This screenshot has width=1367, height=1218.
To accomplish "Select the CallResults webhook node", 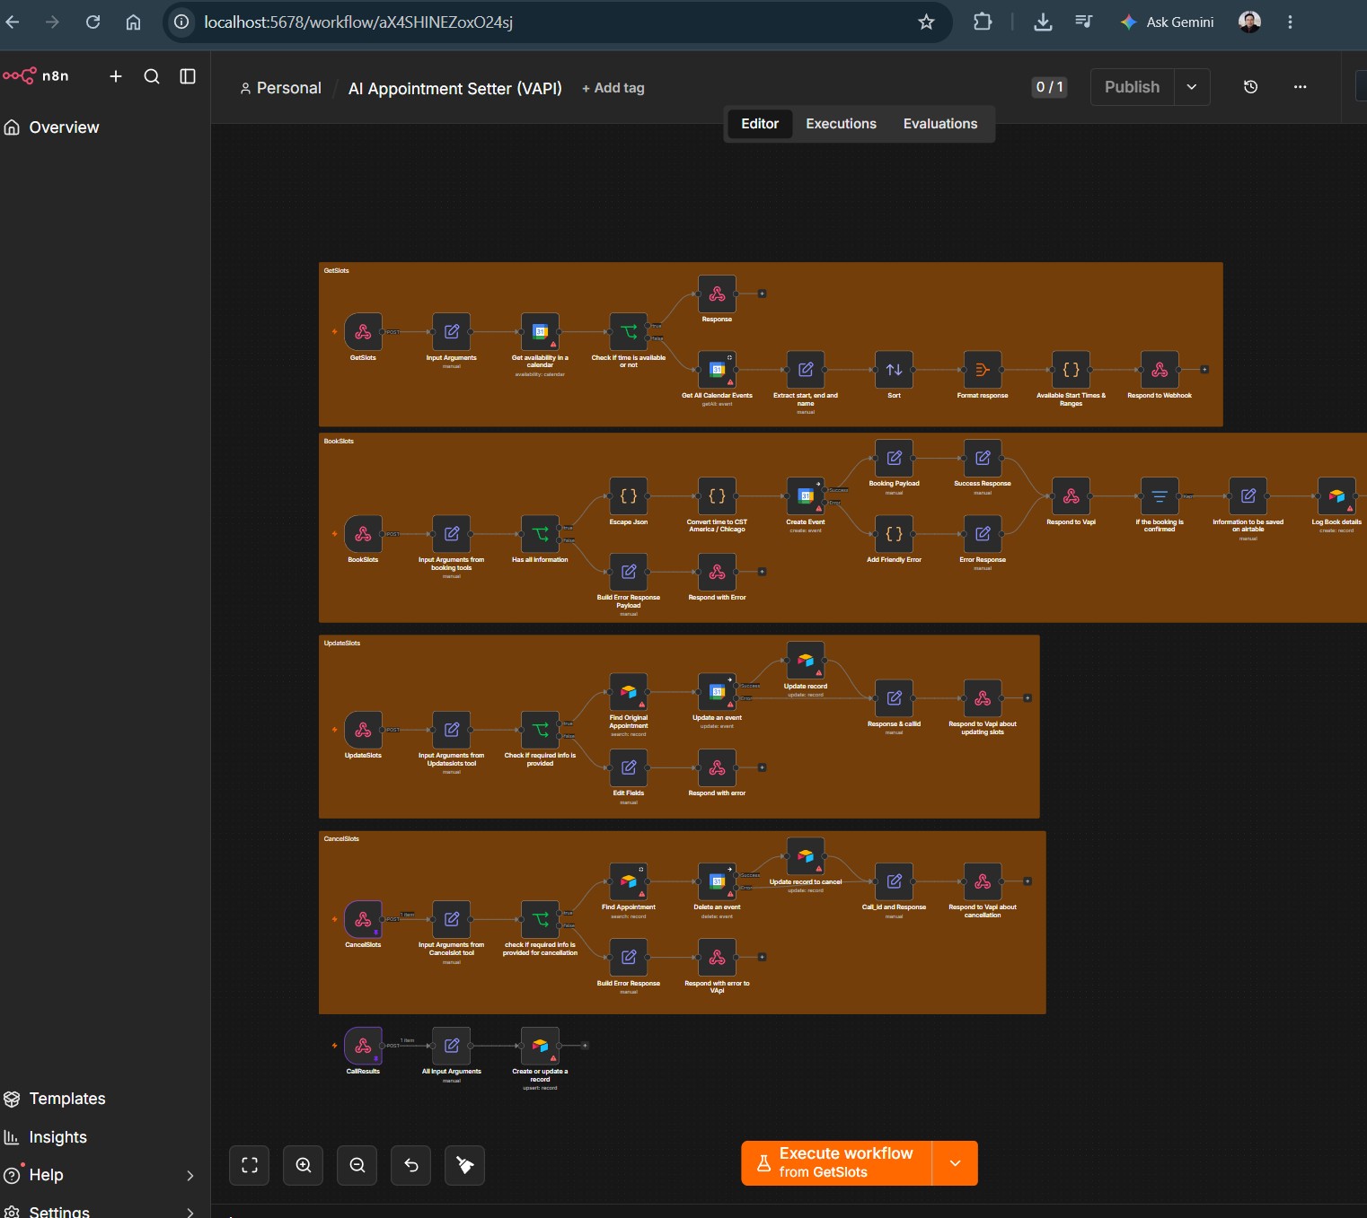I will click(x=363, y=1046).
